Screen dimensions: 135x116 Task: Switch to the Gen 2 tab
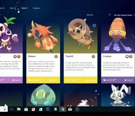click(x=24, y=8)
